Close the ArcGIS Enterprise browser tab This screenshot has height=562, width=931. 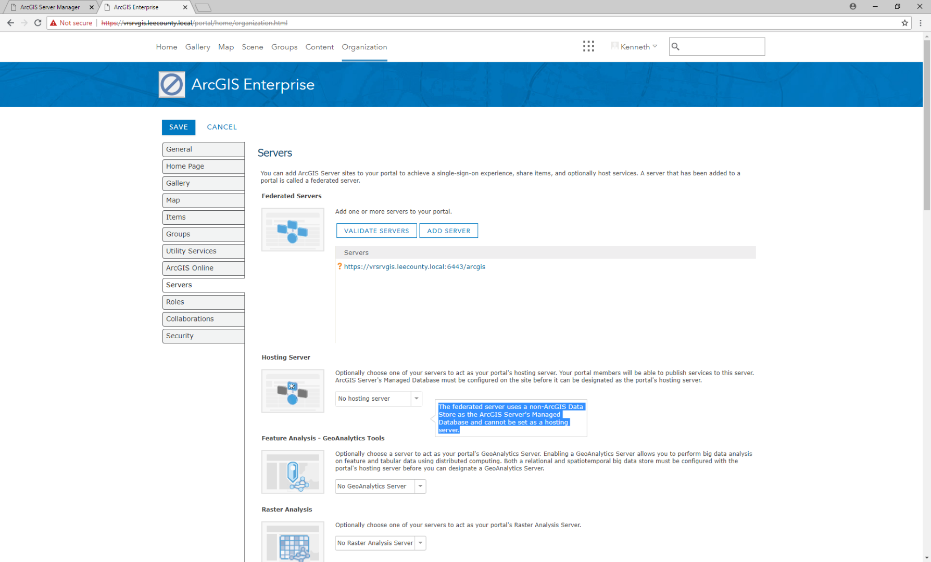pyautogui.click(x=185, y=7)
